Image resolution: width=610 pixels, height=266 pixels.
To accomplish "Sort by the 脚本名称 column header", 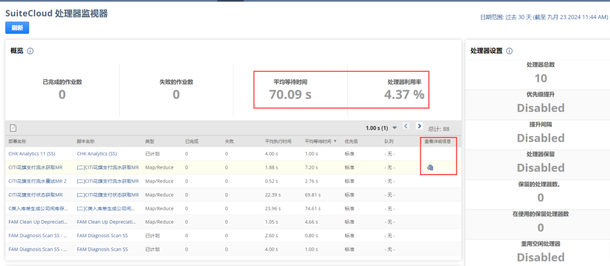I will 86,141.
